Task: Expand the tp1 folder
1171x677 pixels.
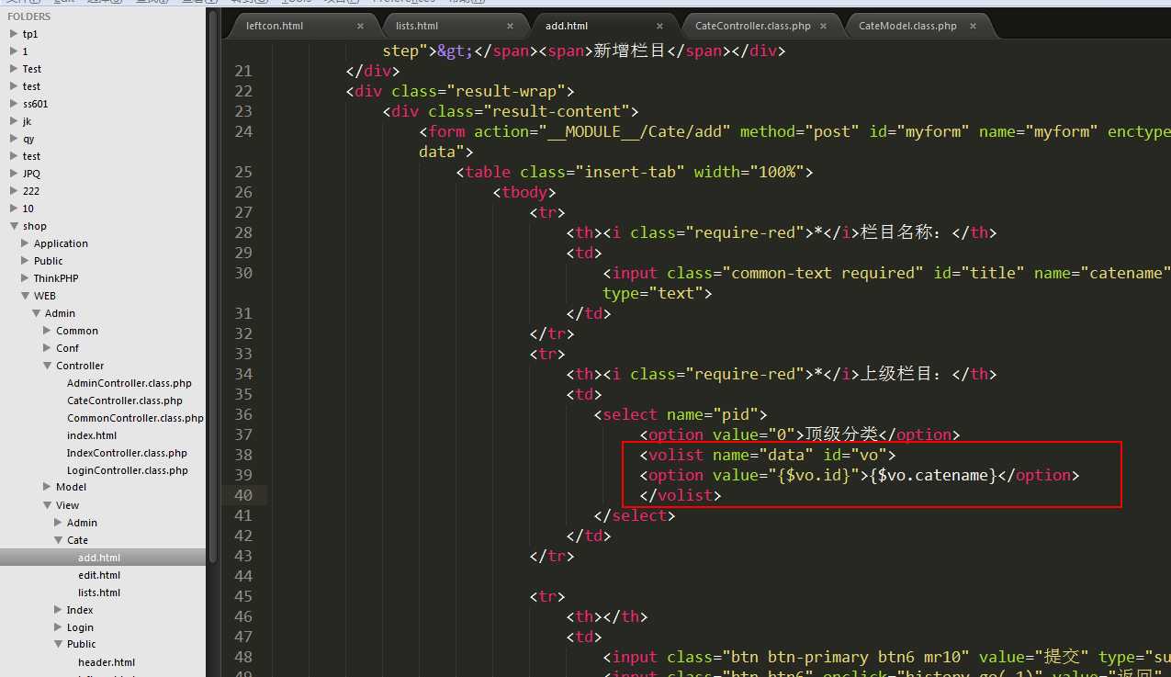Action: [14, 34]
